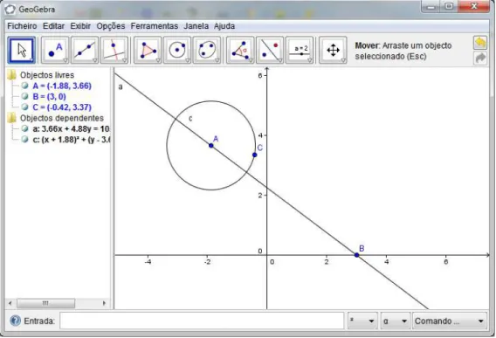
Task: Click the Objectos dependentes group label
Action: [x=62, y=118]
